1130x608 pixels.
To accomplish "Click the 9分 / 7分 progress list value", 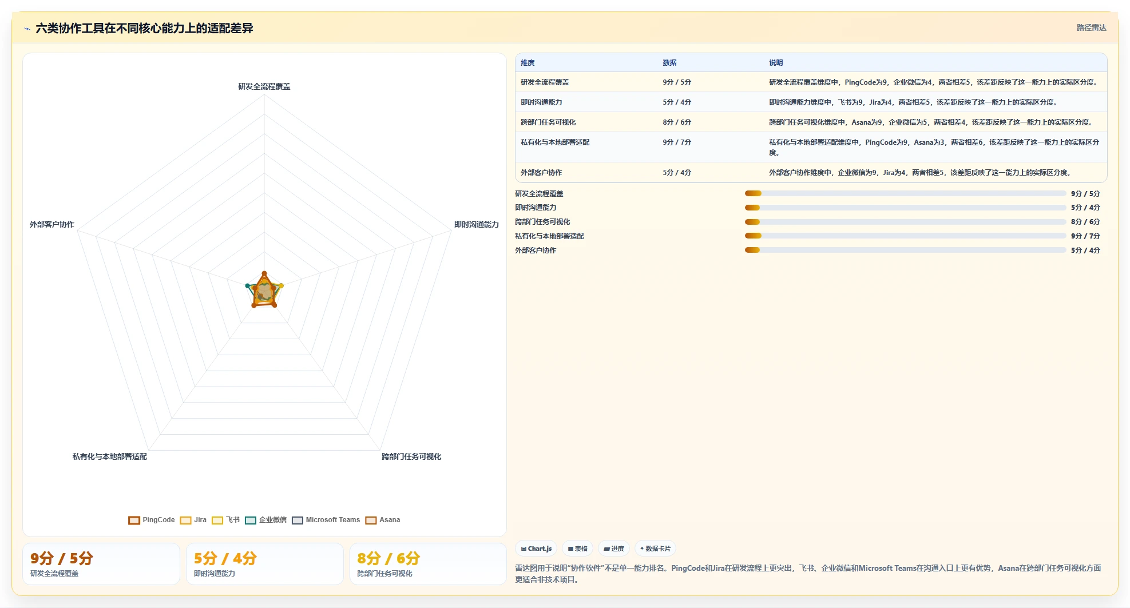I will tap(1085, 236).
